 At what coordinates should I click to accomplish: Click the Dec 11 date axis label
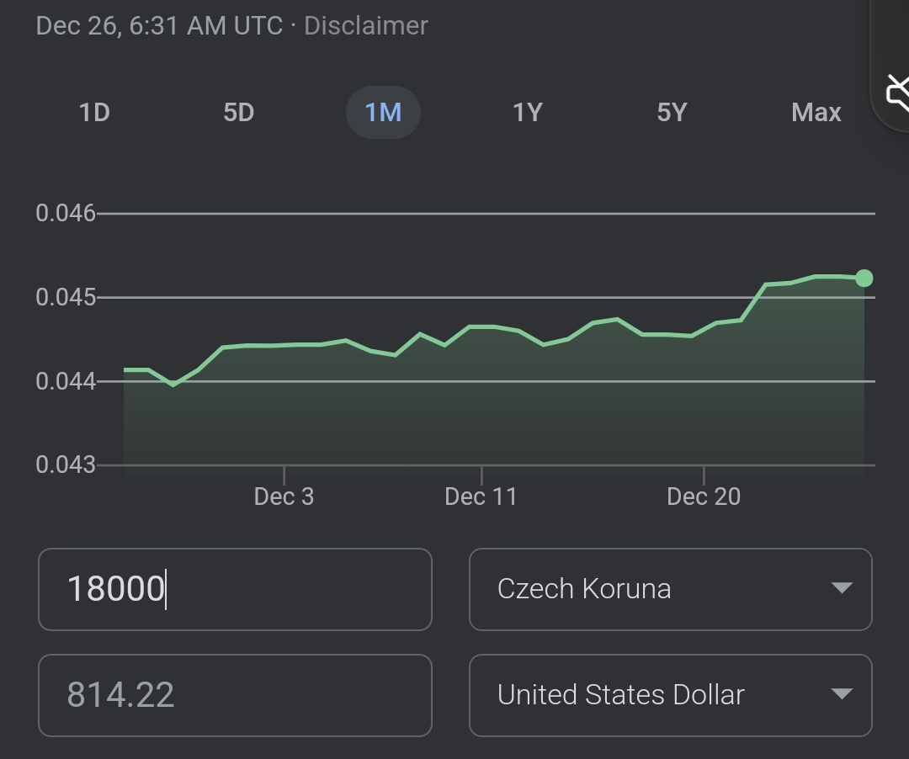click(x=481, y=496)
